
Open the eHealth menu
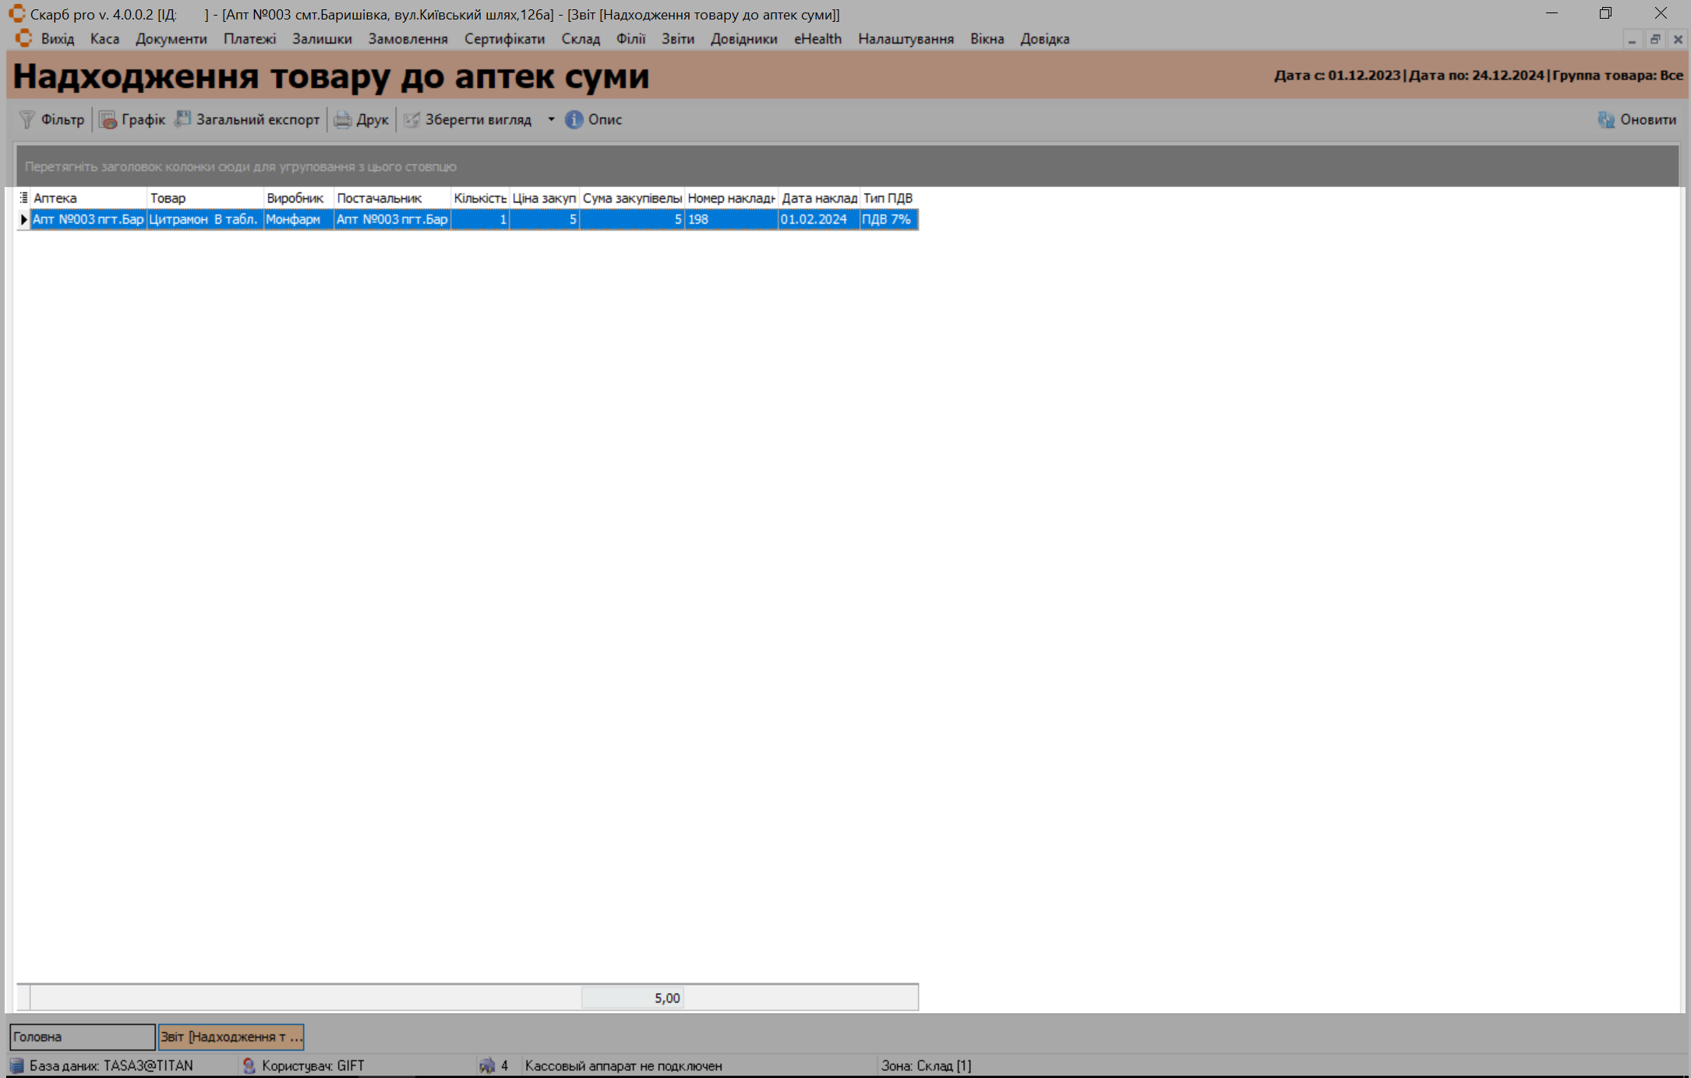817,39
